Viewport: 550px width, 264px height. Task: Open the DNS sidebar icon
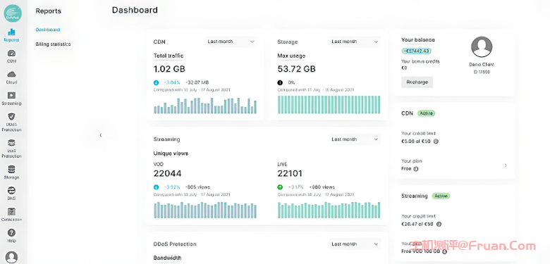(x=11, y=194)
